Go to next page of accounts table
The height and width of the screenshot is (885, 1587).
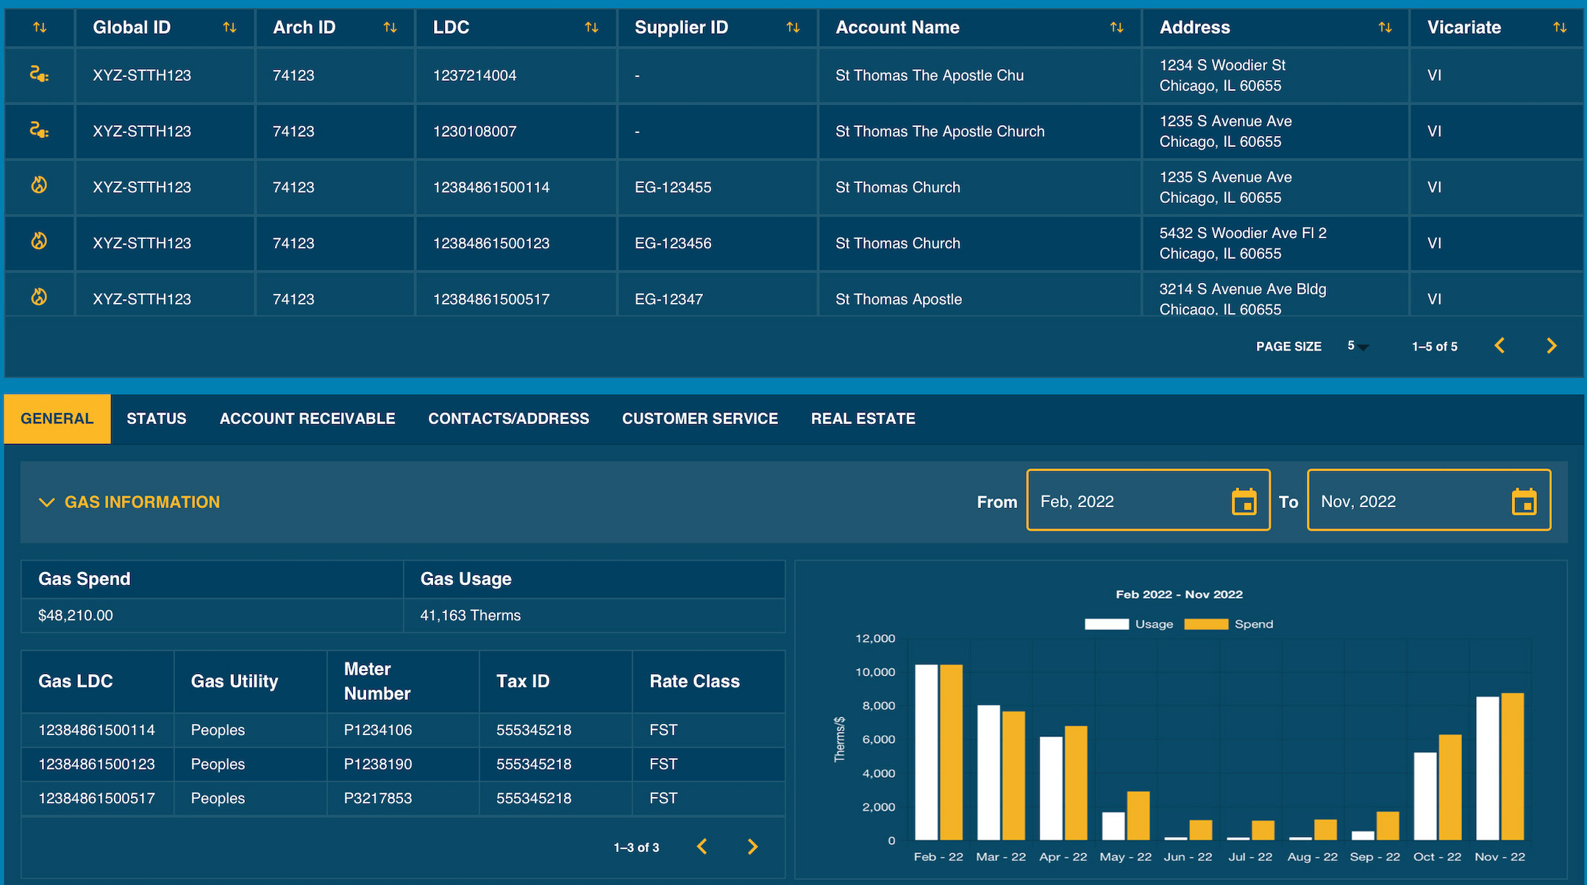[1551, 345]
